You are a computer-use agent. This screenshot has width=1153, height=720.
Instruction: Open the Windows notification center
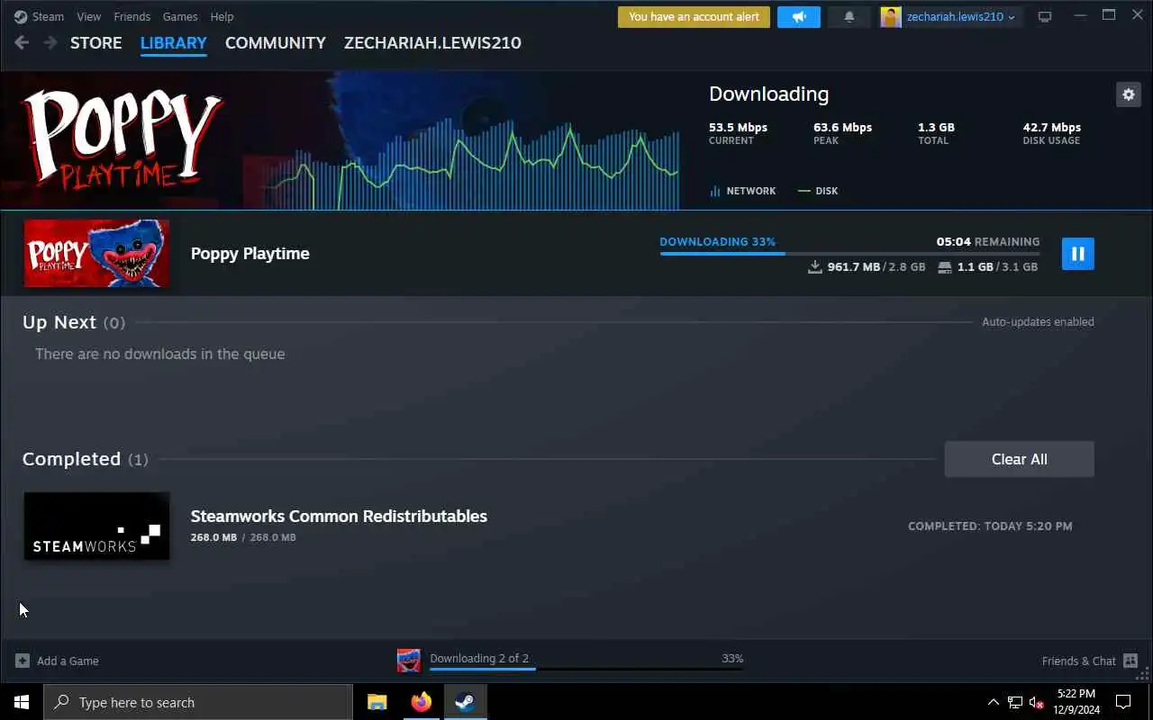(1123, 702)
